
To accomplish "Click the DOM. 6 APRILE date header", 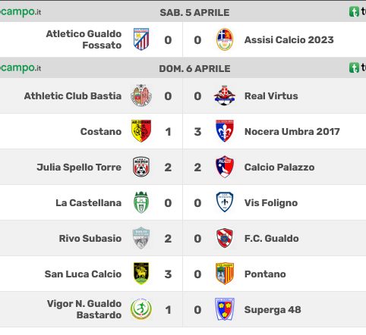I will pos(194,68).
